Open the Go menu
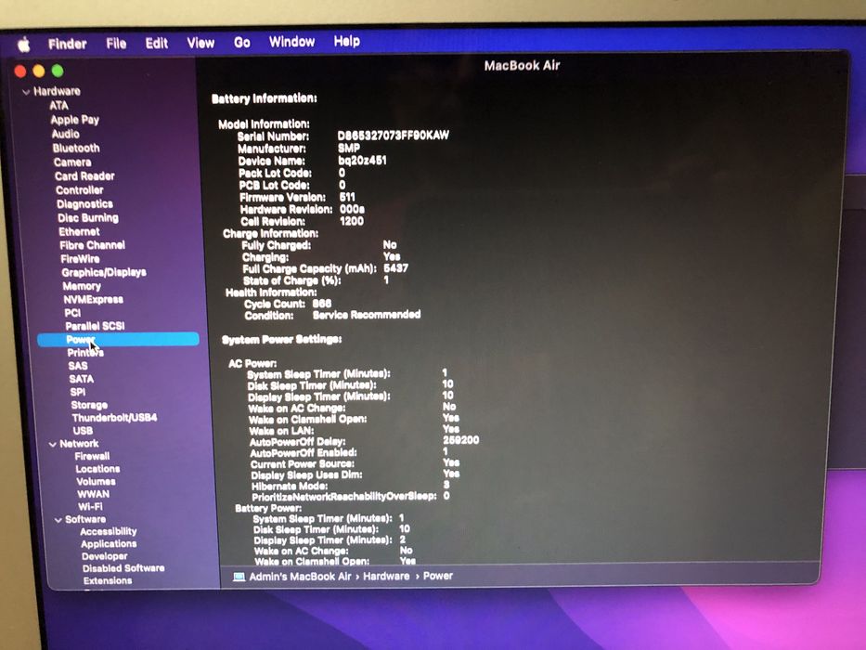This screenshot has height=650, width=866. pos(242,42)
